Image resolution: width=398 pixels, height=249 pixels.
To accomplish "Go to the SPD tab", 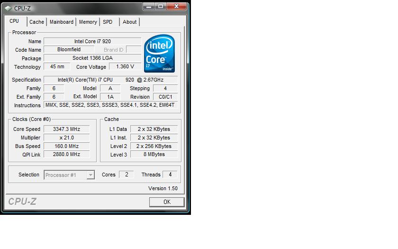I will click(108, 22).
